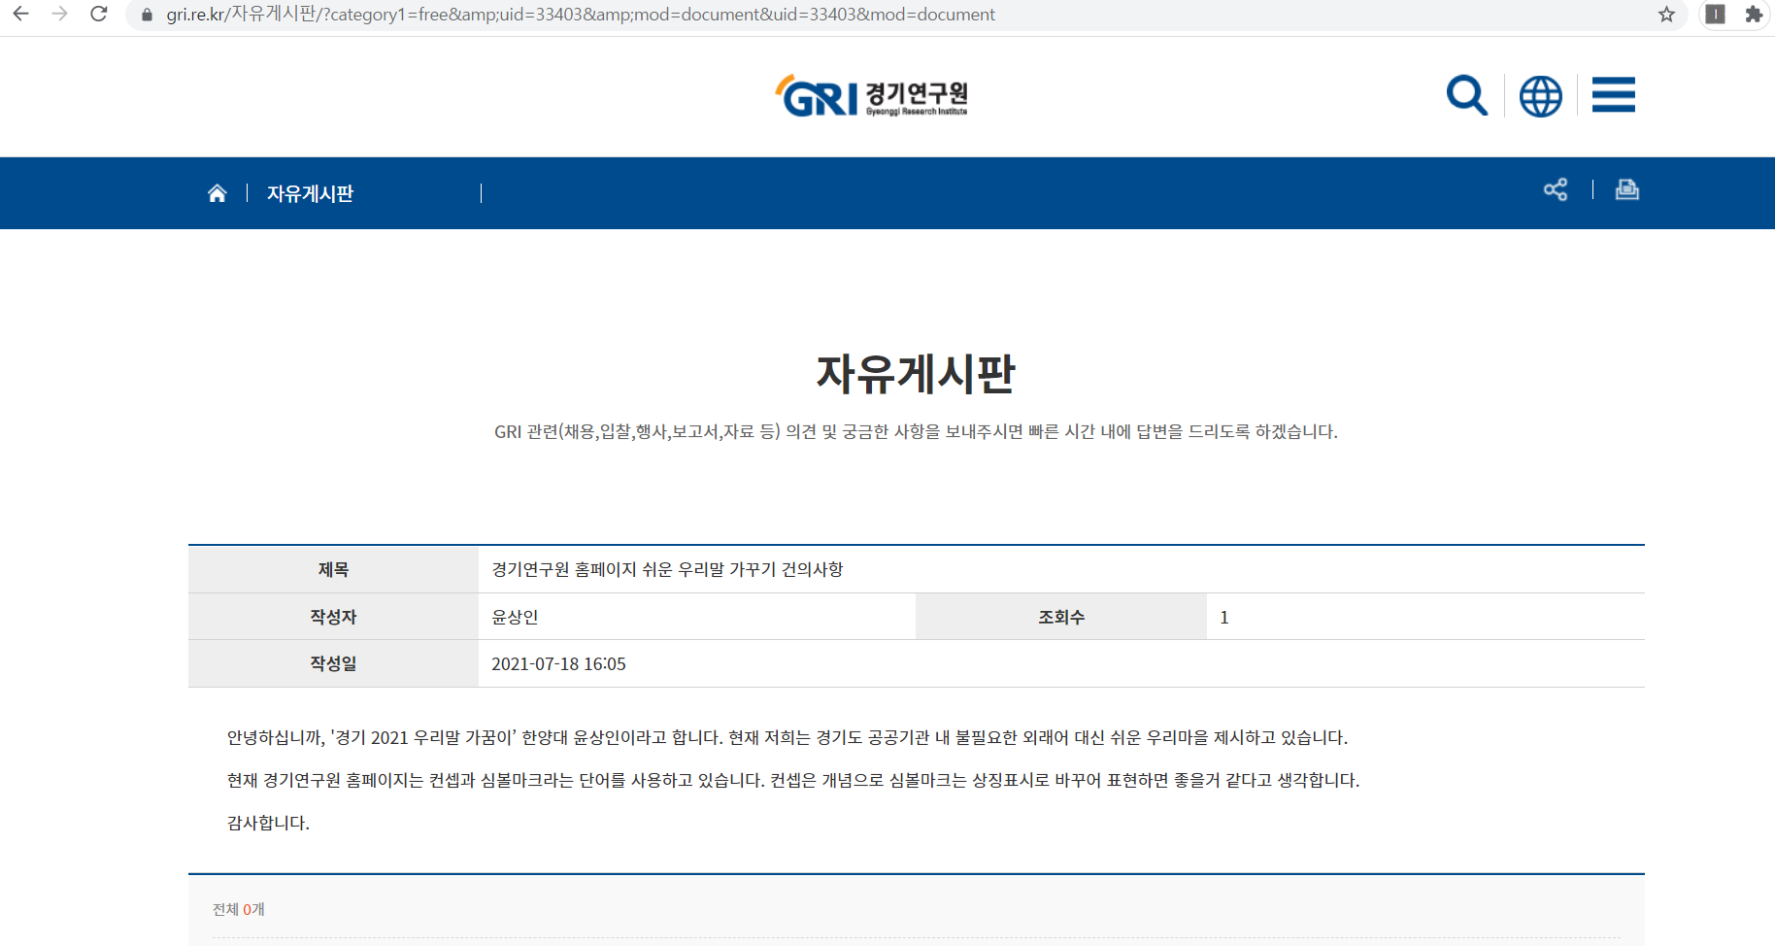The height and width of the screenshot is (946, 1775).
Task: Share this page via share icon
Action: click(1556, 189)
